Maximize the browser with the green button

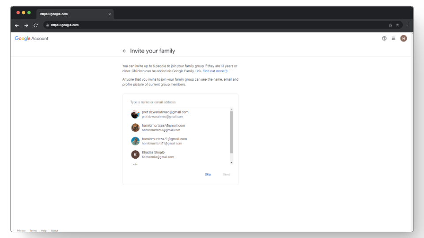[x=29, y=13]
